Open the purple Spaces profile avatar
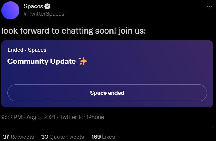Image resolution: width=216 pixels, height=141 pixels. tap(10, 10)
